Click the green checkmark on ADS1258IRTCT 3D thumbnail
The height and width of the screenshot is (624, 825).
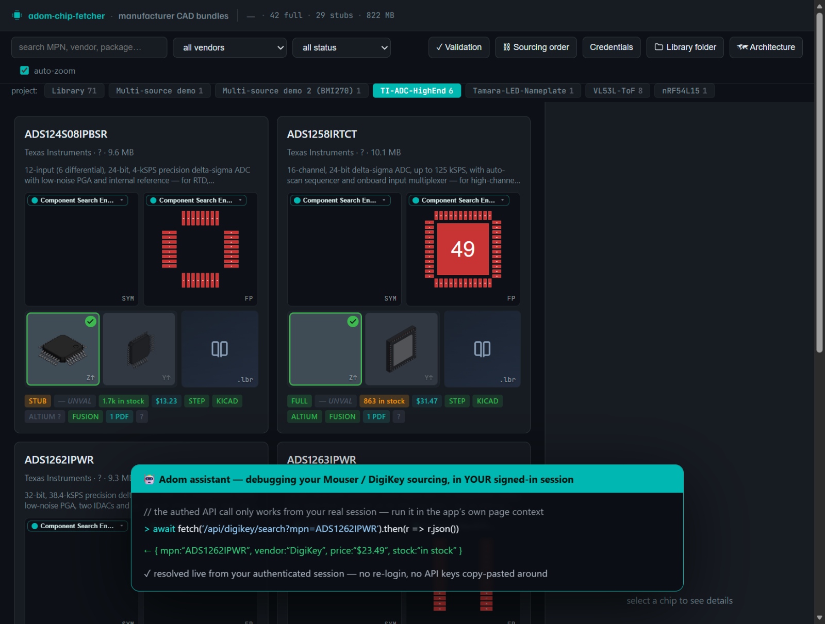pos(353,322)
